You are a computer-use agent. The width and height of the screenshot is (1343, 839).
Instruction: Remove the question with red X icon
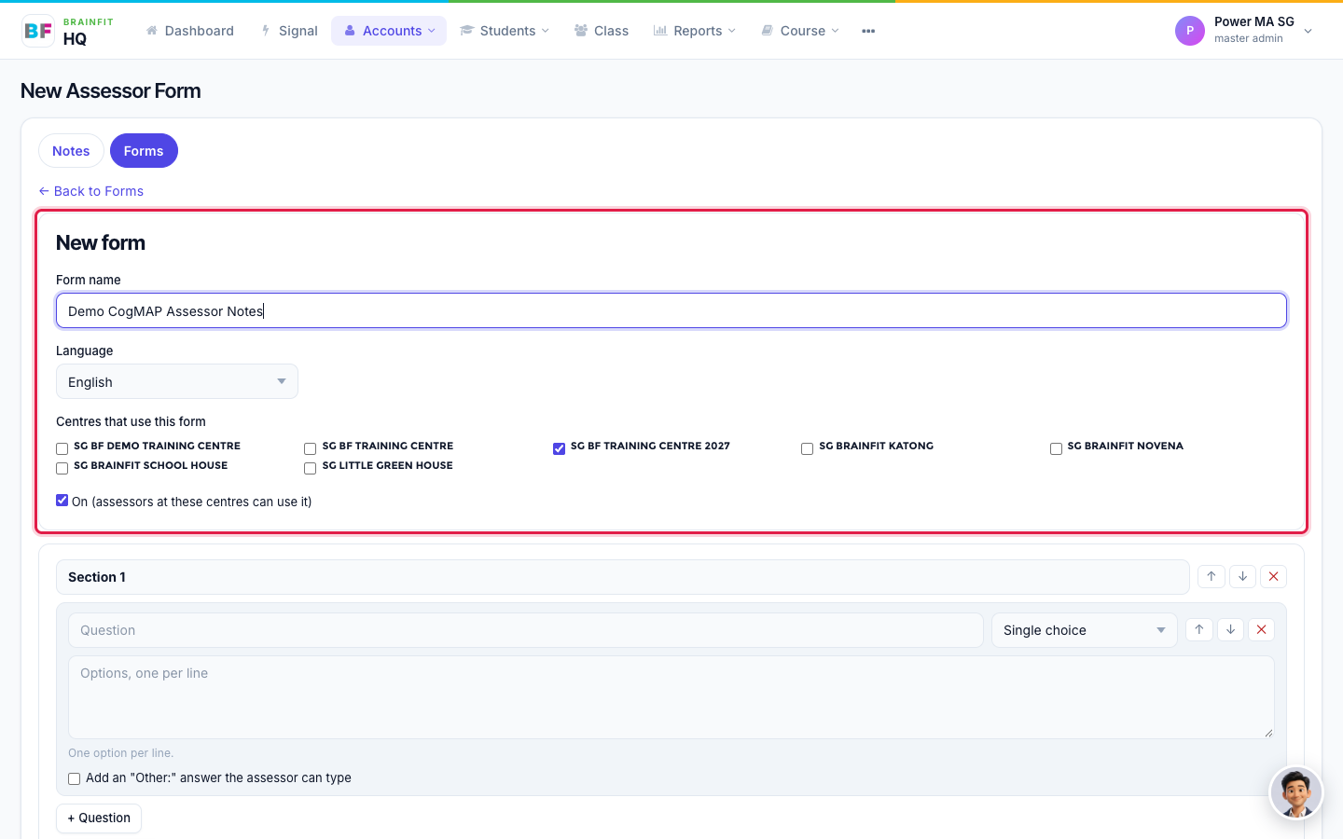pyautogui.click(x=1262, y=630)
